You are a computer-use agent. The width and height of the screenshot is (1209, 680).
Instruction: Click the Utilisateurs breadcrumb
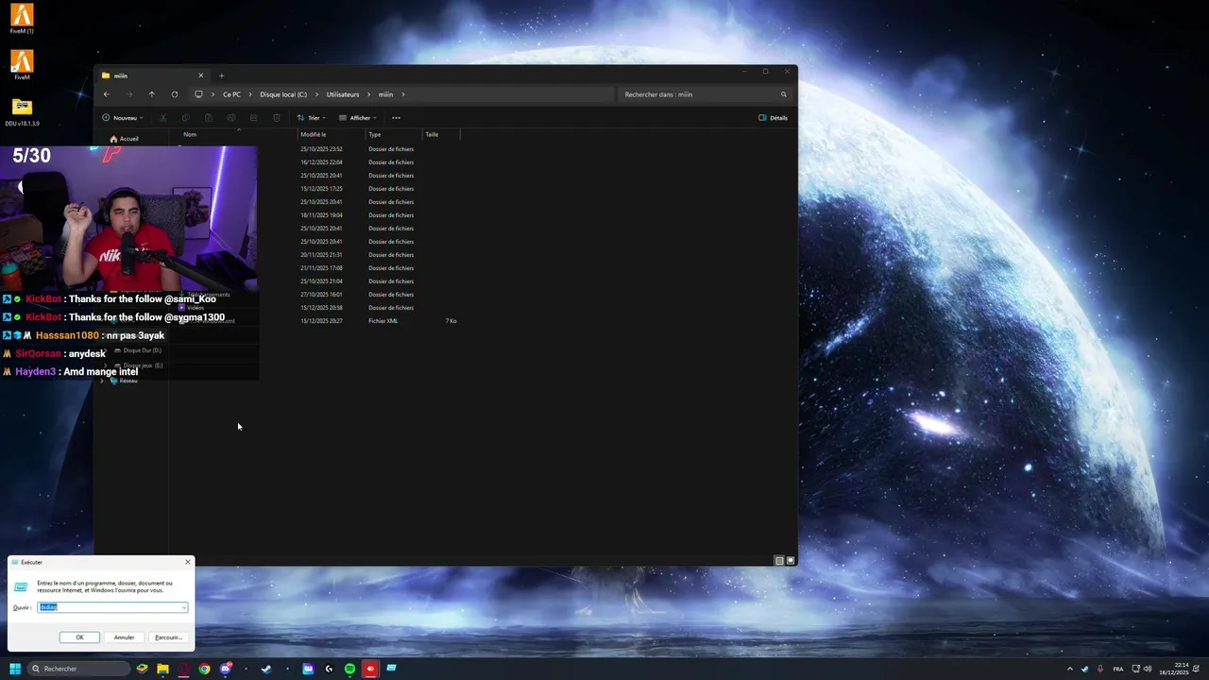[x=343, y=94]
